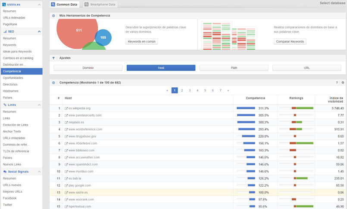The height and width of the screenshot is (209, 347).
Task: Go to next page with » arrow
Action: [x=228, y=90]
